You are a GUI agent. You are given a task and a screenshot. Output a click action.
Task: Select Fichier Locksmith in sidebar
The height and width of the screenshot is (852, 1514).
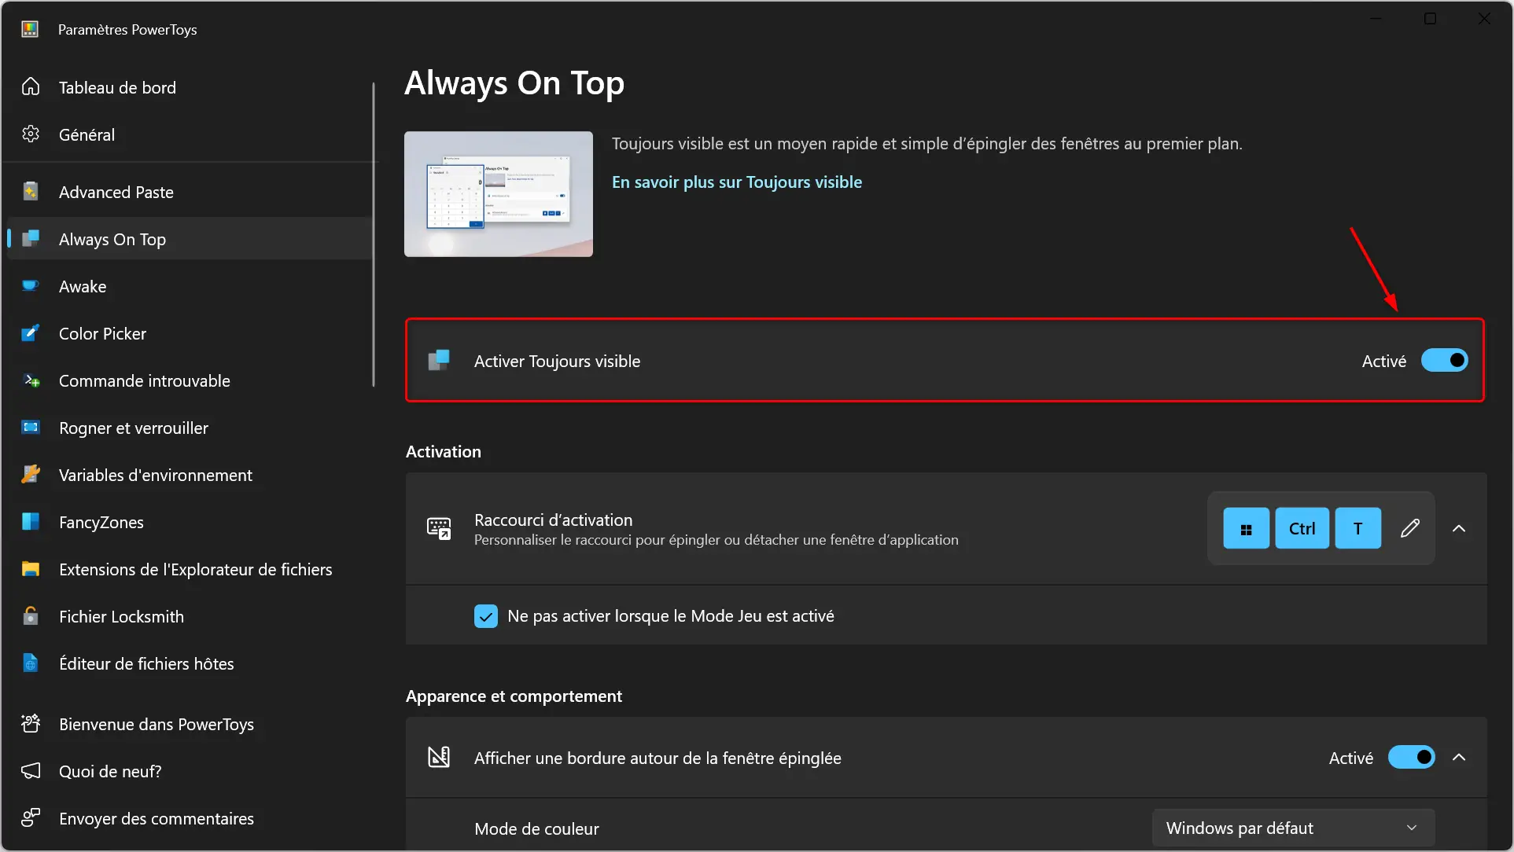[189, 616]
